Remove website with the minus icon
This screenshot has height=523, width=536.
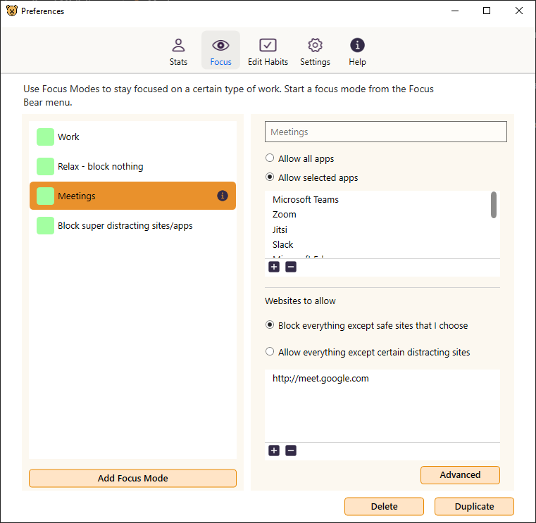[291, 450]
